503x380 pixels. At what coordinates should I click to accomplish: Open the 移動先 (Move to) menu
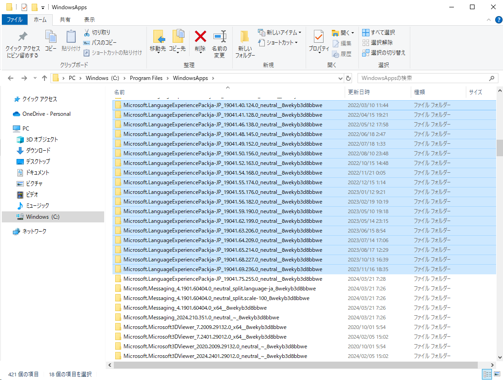[158, 41]
